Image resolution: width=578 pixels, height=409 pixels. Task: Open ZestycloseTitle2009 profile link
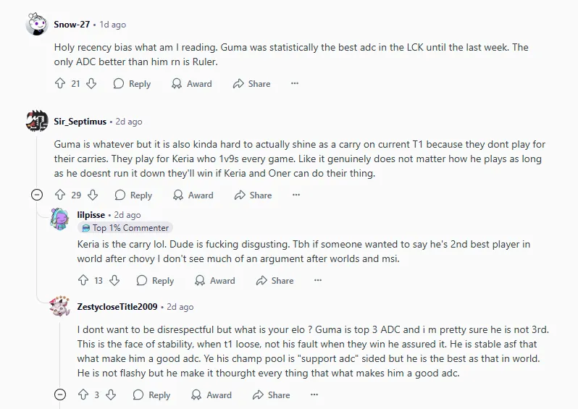(x=117, y=307)
